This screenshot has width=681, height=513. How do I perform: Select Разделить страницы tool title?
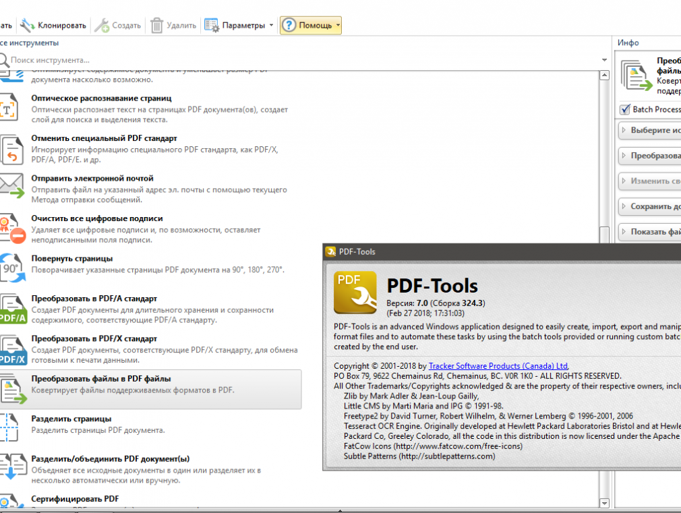click(71, 419)
